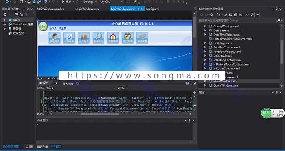Image resolution: width=285 pixels, height=151 pixels.
Task: Select DateTimePickerResource.xaml file
Action: coord(233,39)
